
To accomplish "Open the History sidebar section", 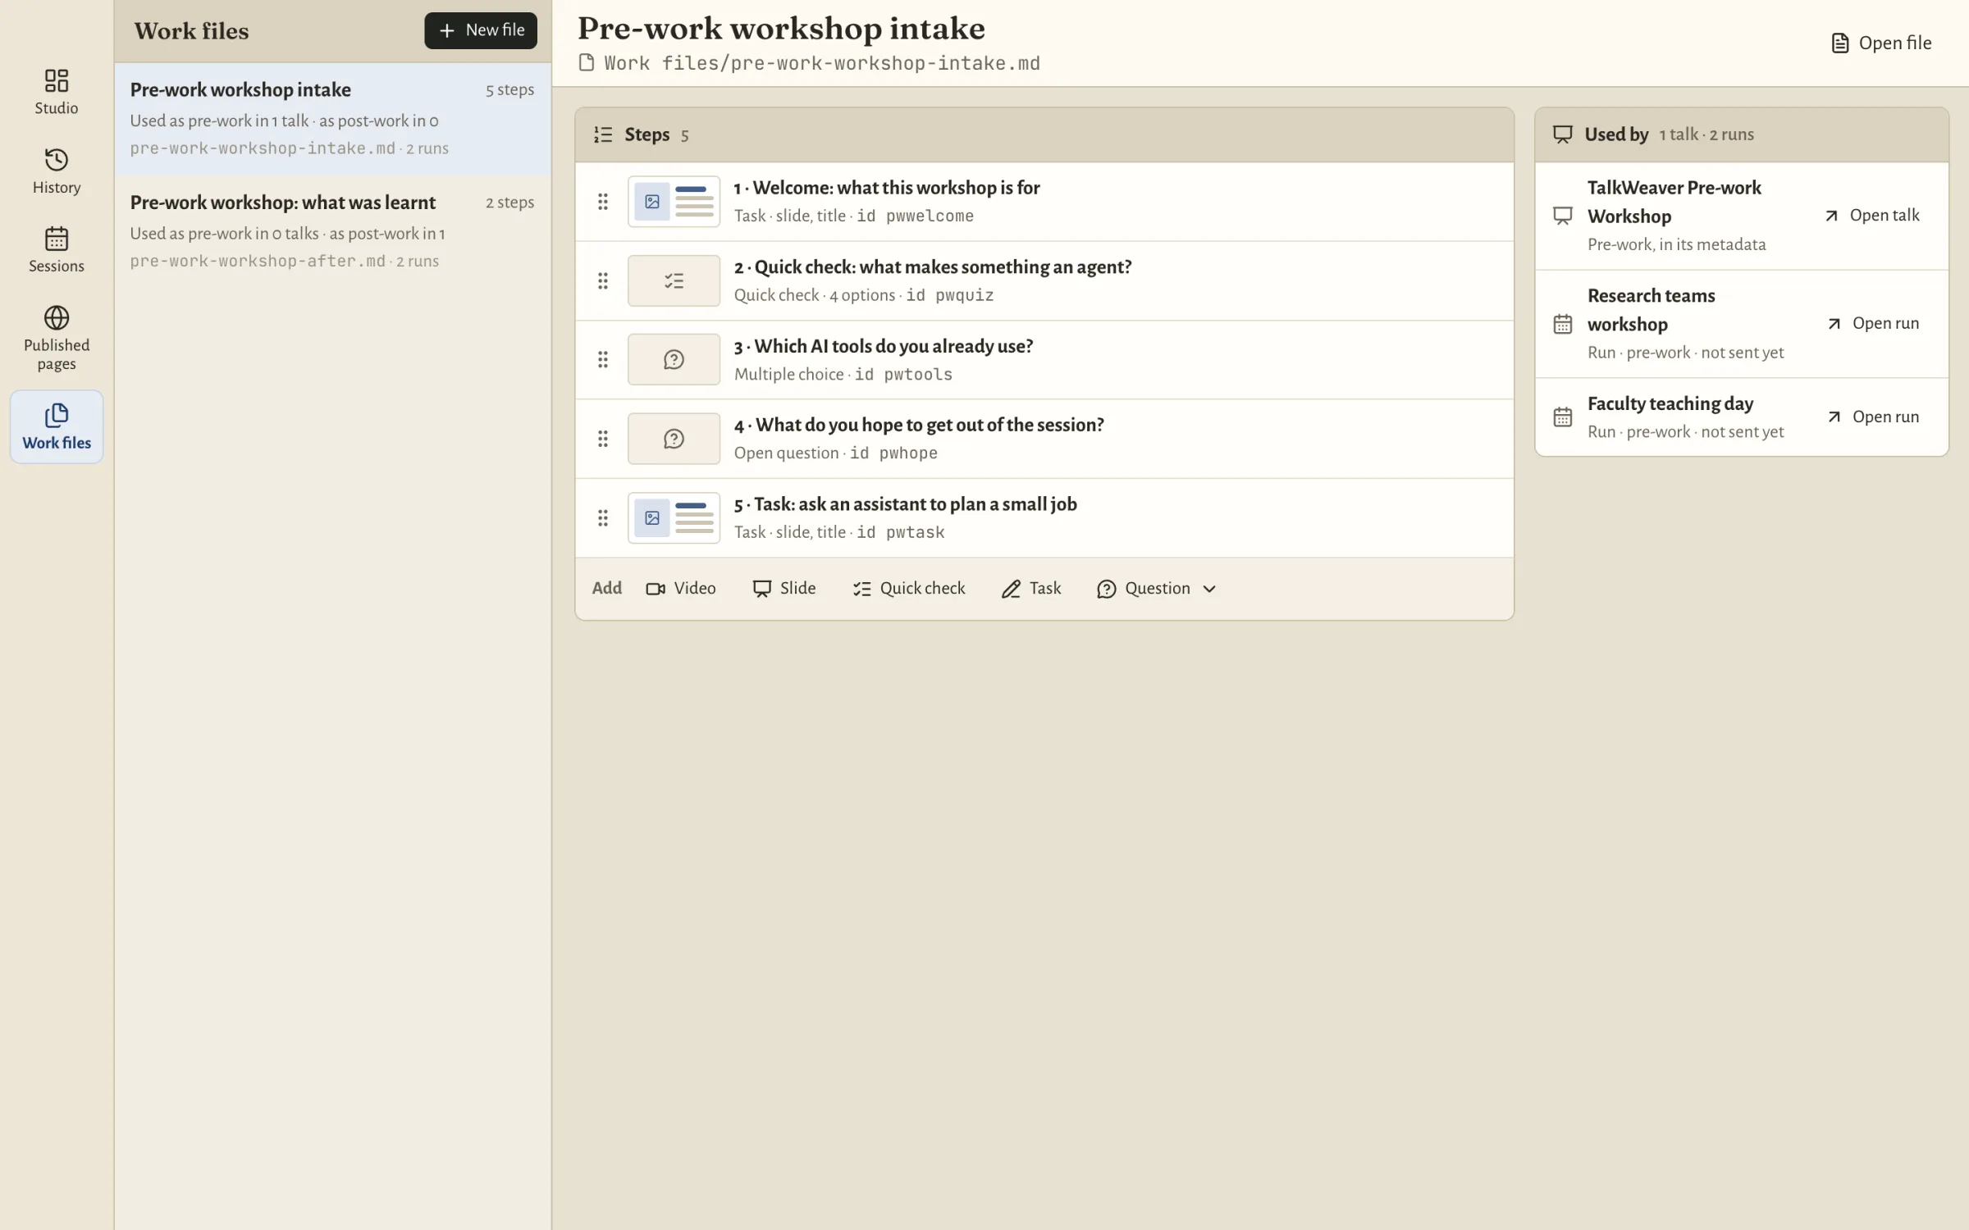I will pos(56,171).
